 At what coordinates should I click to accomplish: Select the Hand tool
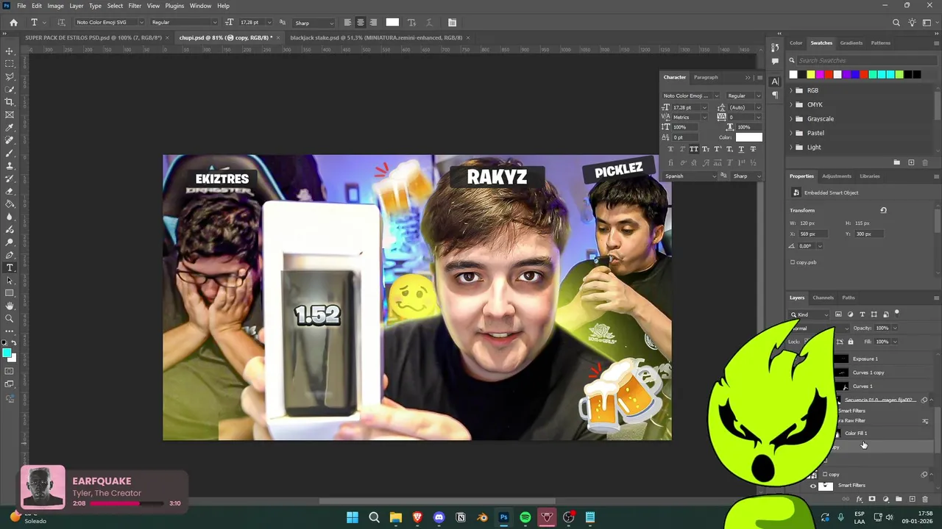[x=10, y=306]
